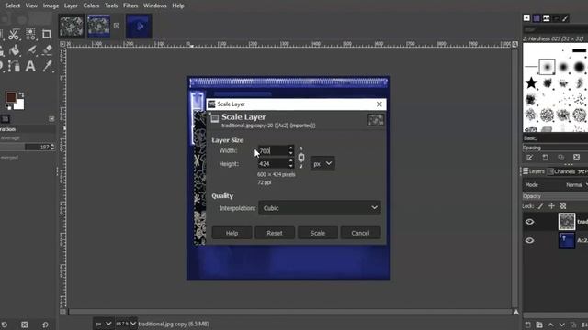Open the layer Mode Normal dropdown
Image resolution: width=588 pixels, height=330 pixels.
576,185
